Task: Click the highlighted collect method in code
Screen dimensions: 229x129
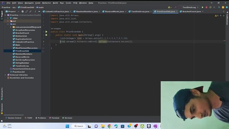Action: point(103,42)
